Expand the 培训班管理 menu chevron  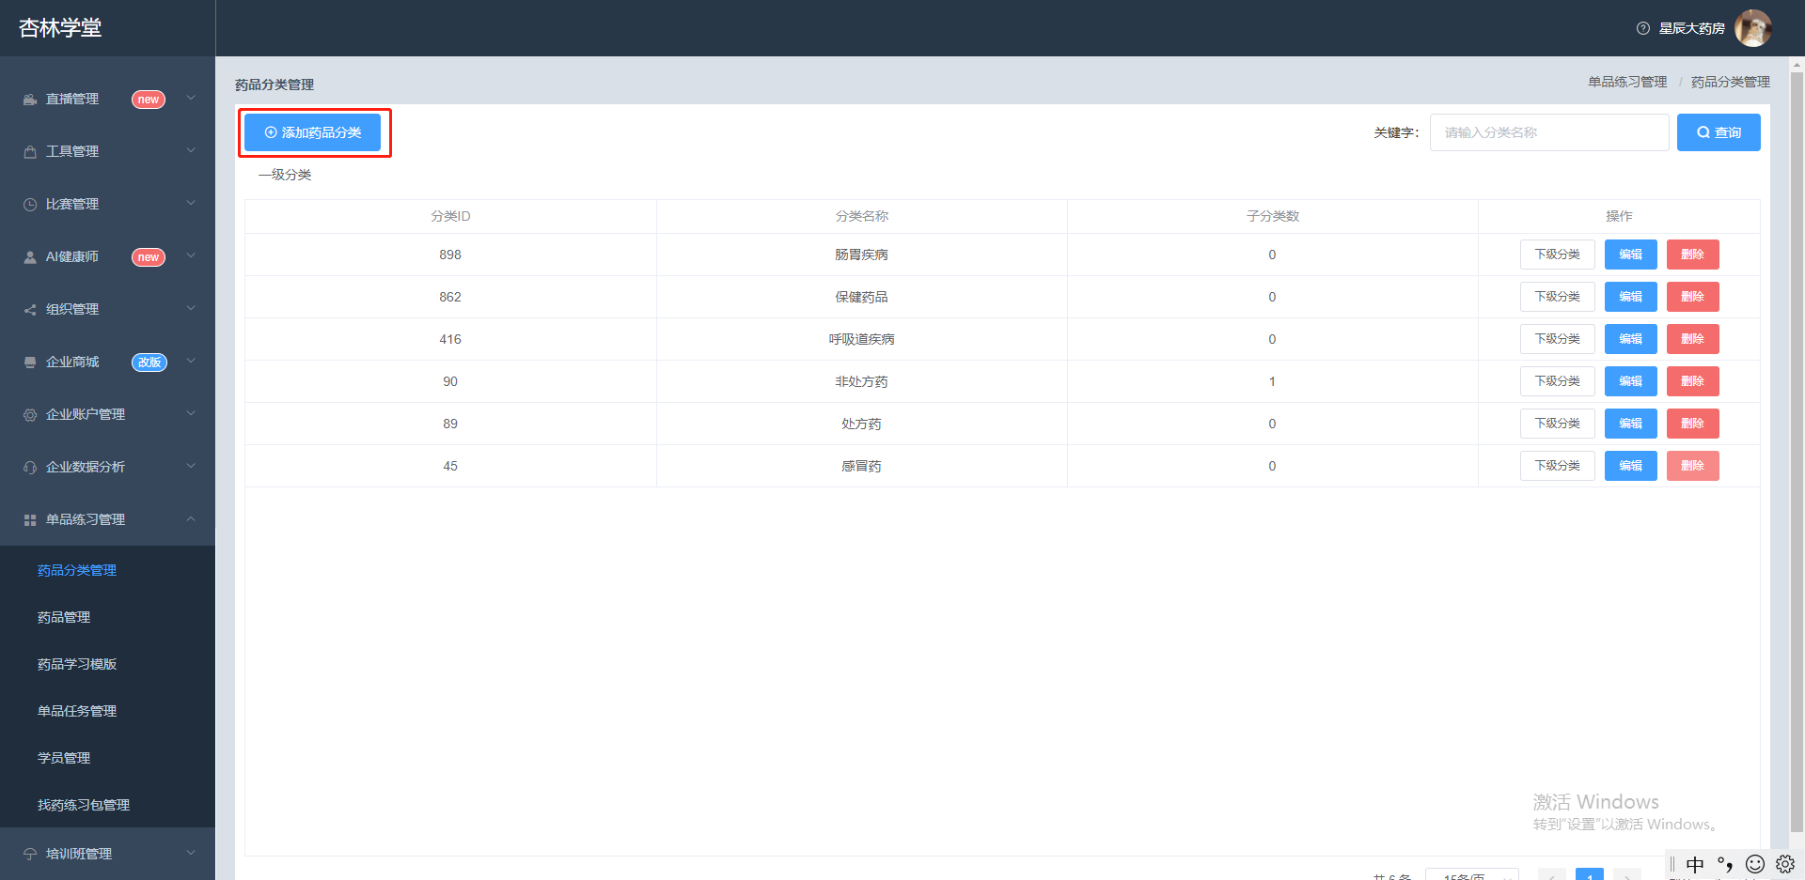(x=191, y=853)
